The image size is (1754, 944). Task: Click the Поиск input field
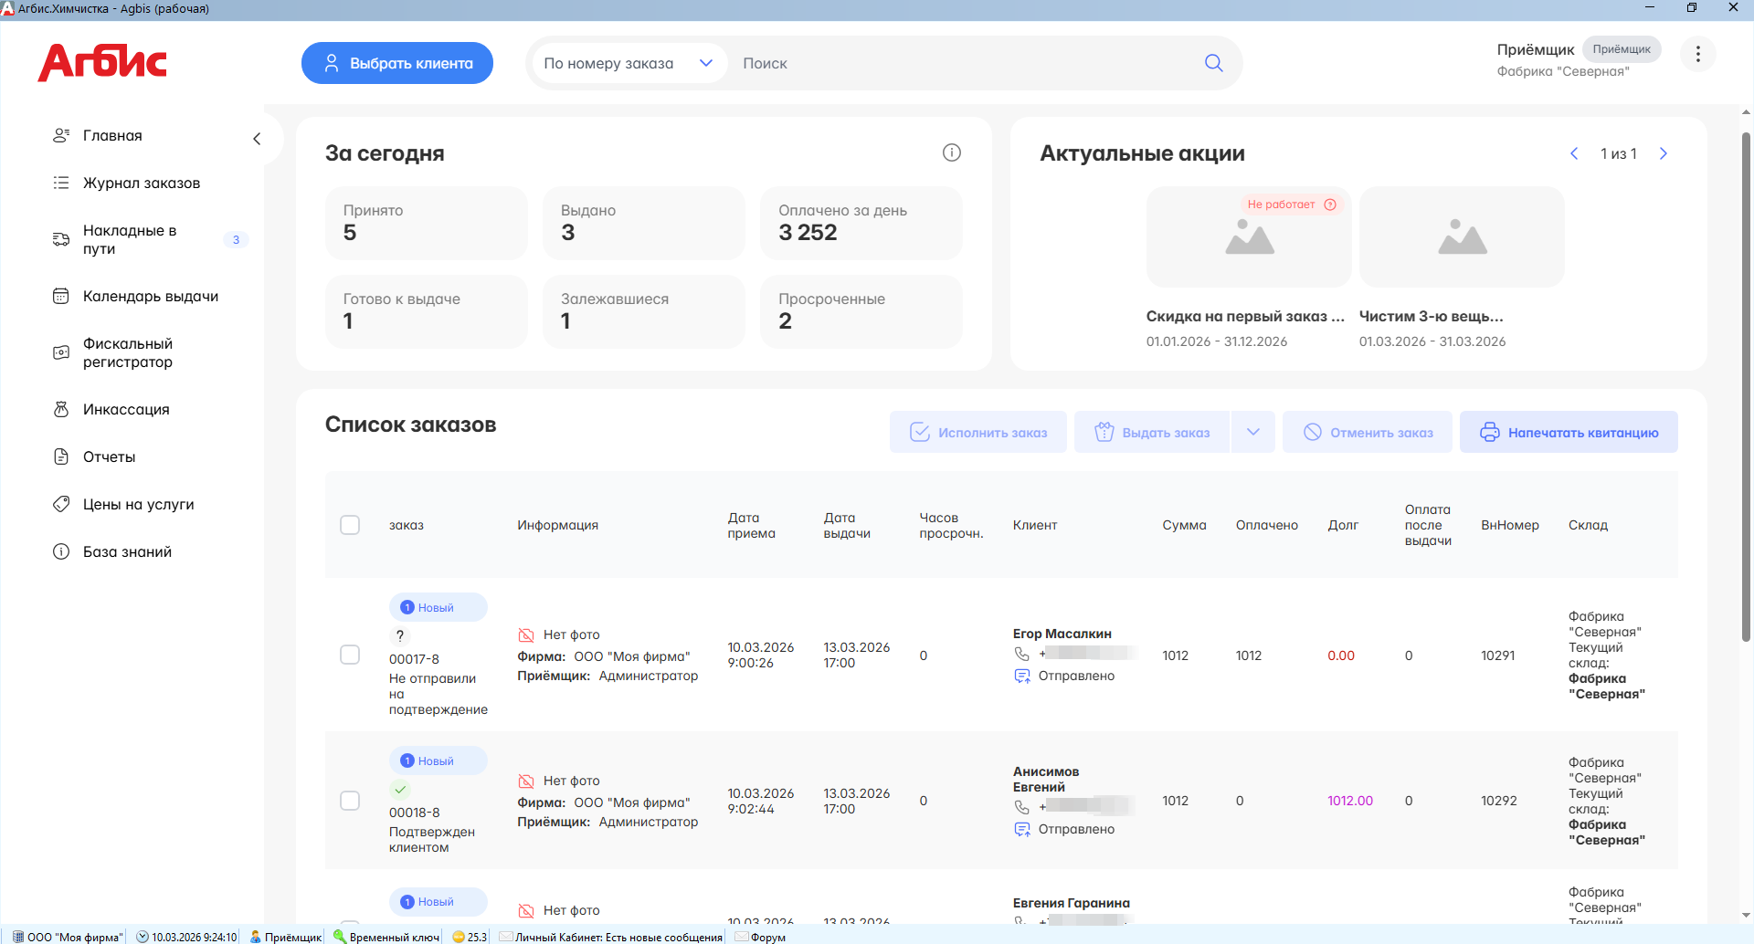tap(964, 63)
